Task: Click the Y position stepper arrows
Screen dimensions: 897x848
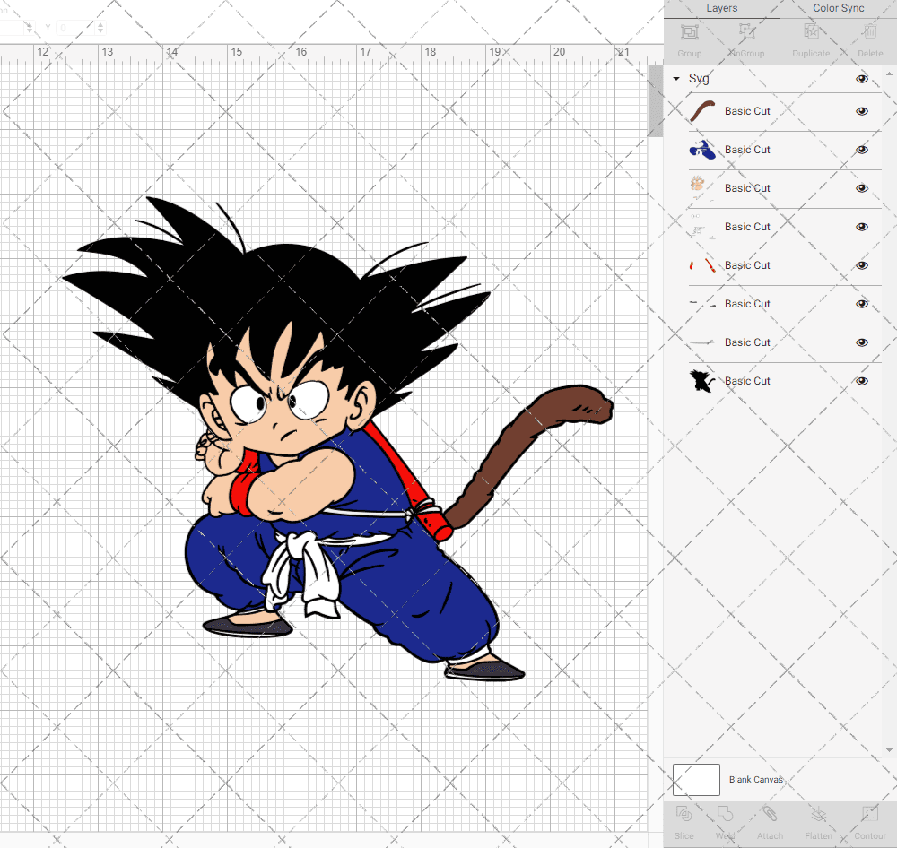Action: click(x=100, y=28)
